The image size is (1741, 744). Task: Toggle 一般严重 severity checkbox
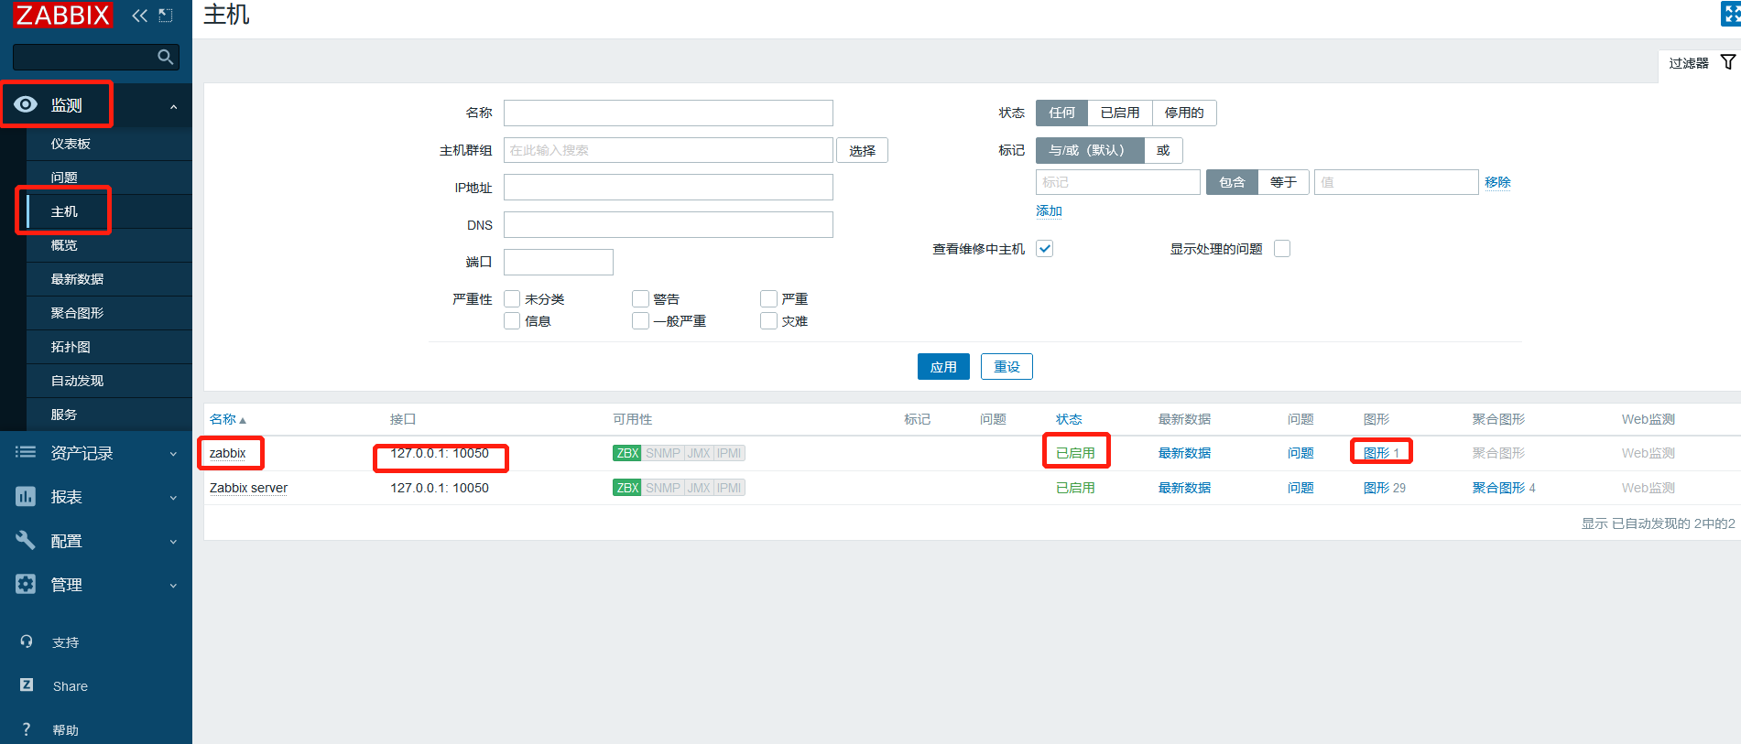coord(640,320)
